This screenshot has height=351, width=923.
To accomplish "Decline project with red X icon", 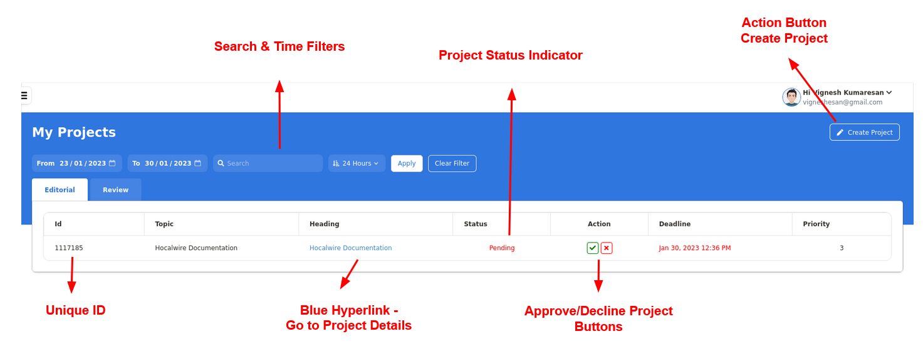I will coord(607,248).
